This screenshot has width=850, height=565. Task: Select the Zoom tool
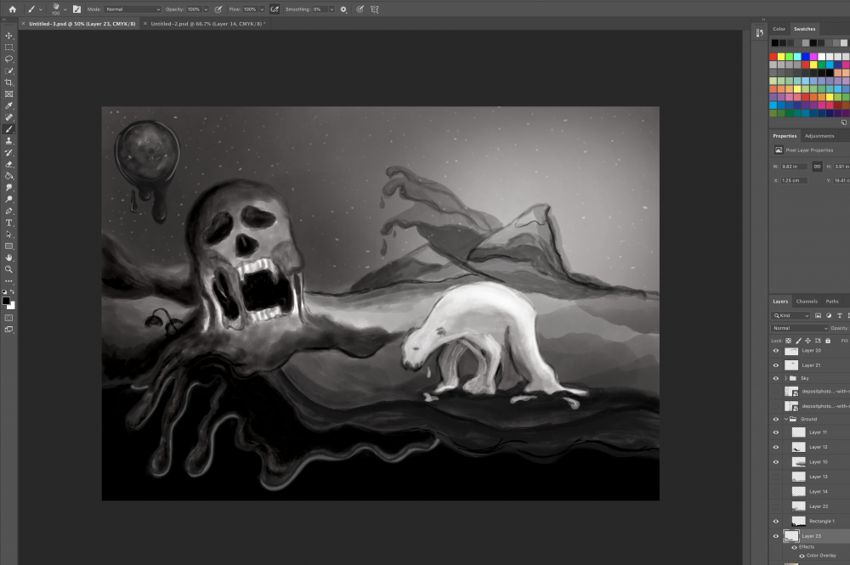(x=9, y=269)
